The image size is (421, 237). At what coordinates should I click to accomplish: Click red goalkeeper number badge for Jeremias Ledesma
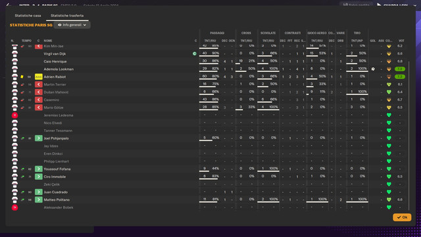point(14,115)
